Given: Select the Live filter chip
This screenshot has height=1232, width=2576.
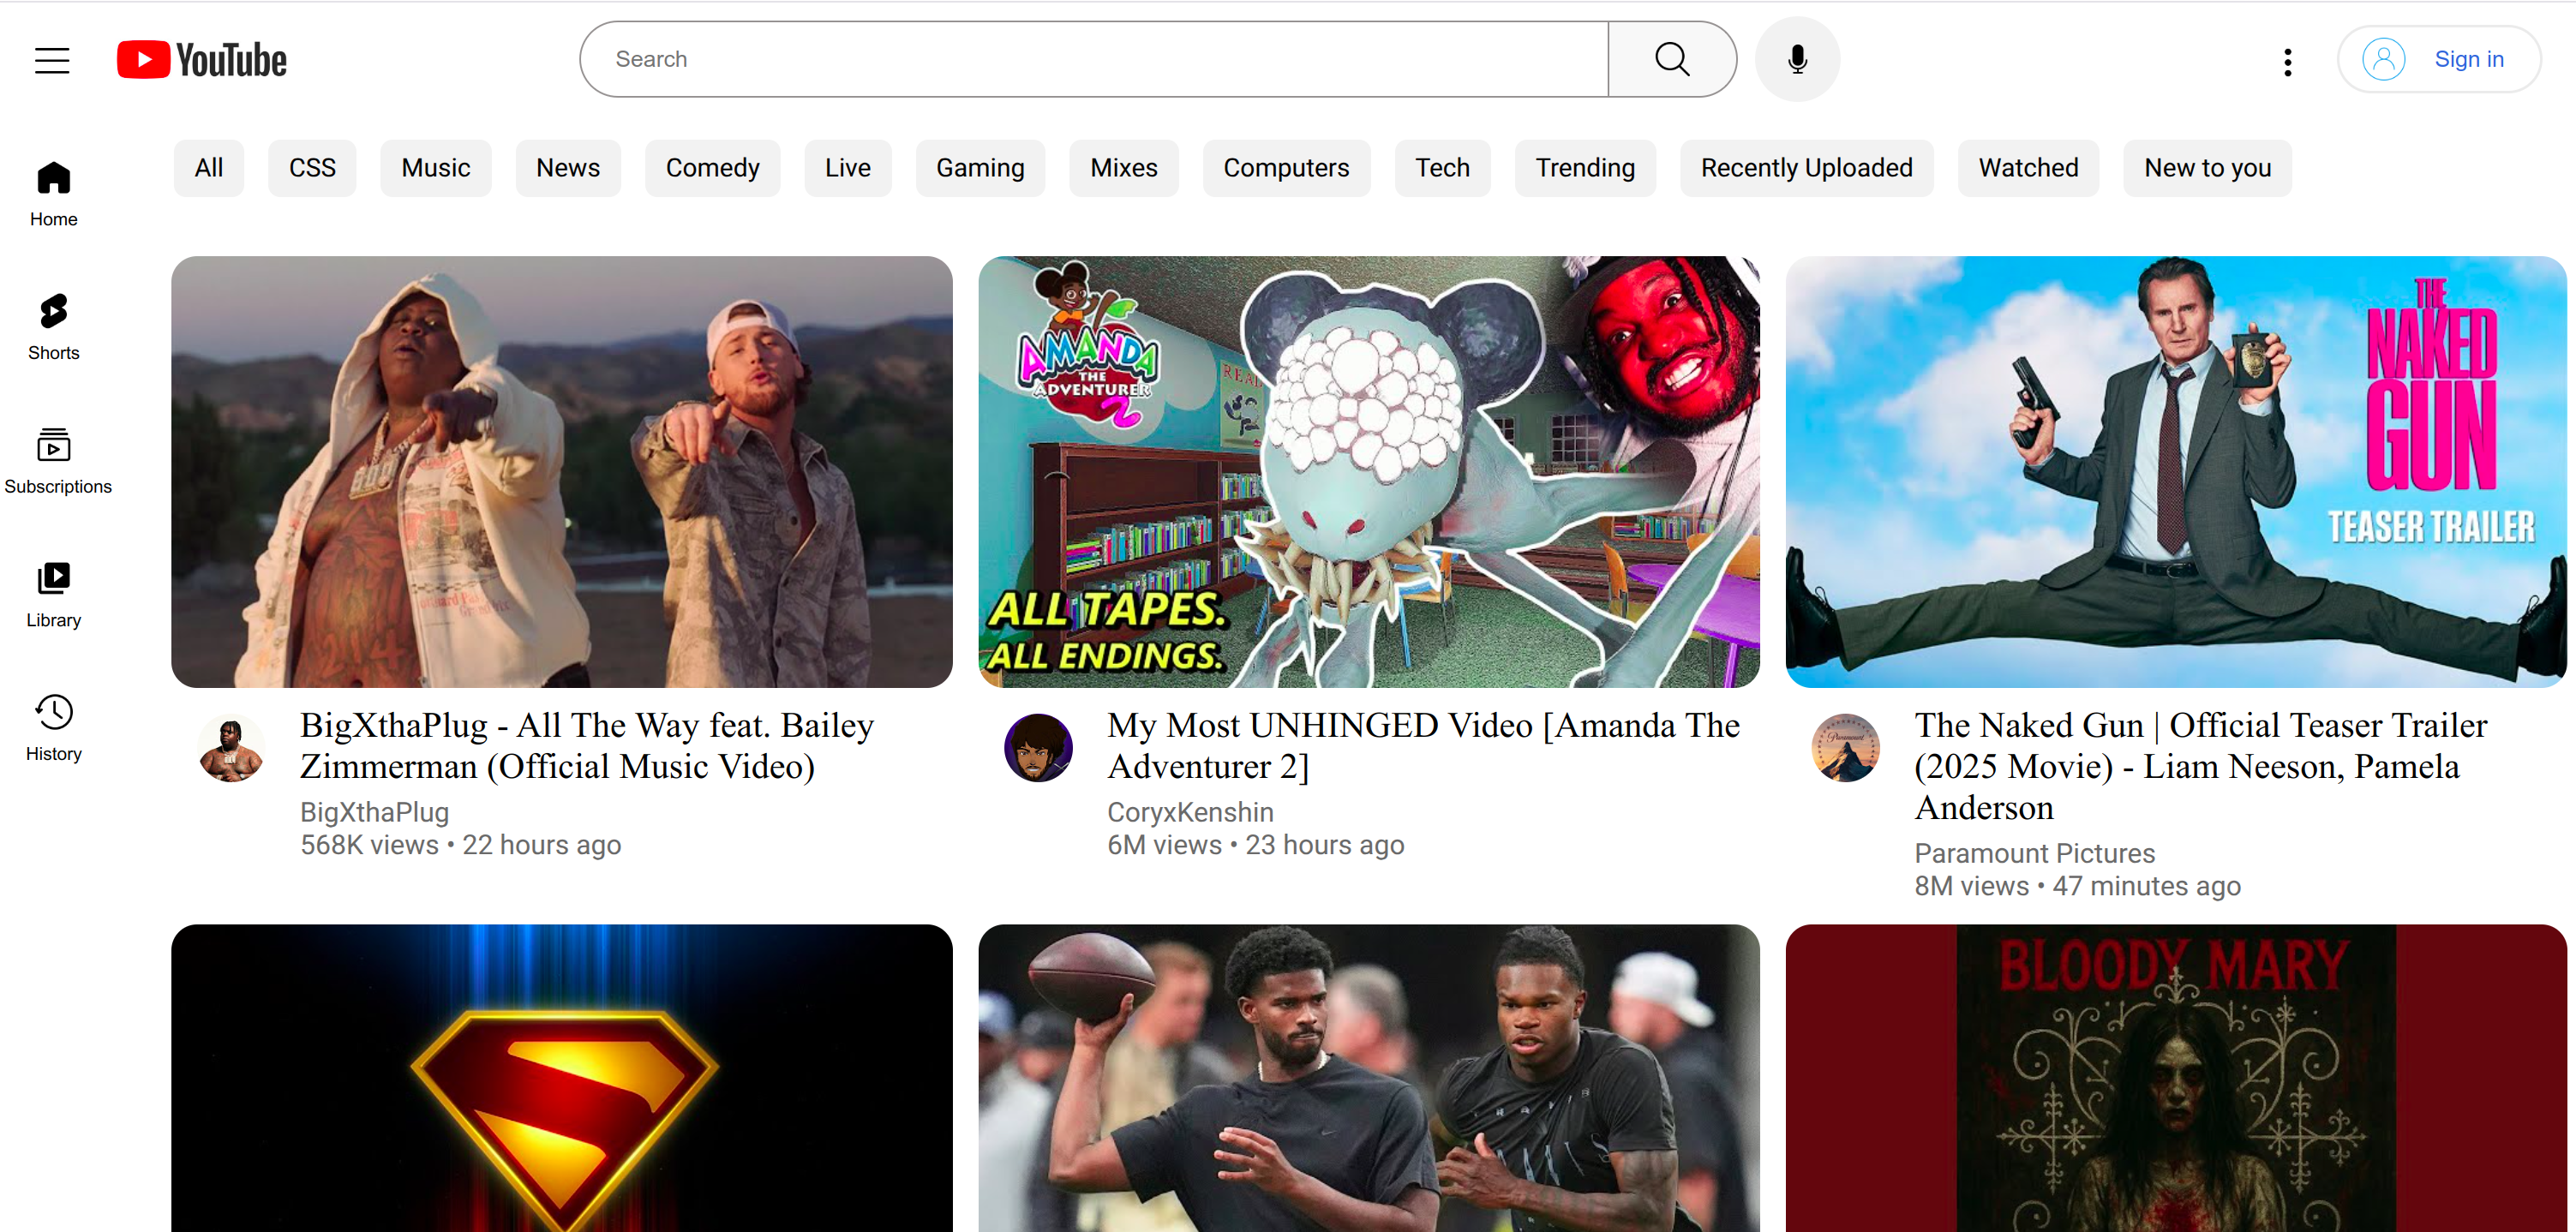Looking at the screenshot, I should (848, 168).
